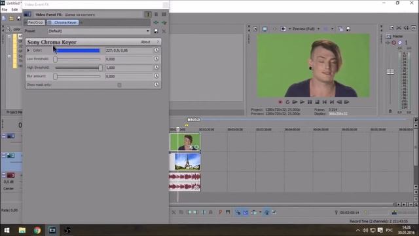This screenshot has height=236, width=419.
Task: Open the Project Media tab
Action: (14, 112)
